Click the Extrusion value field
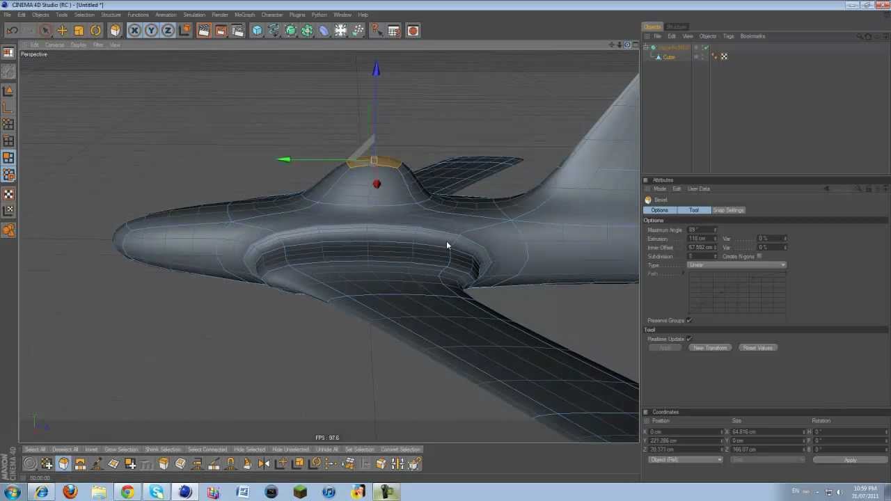Screen dimensions: 891x501 coord(700,239)
